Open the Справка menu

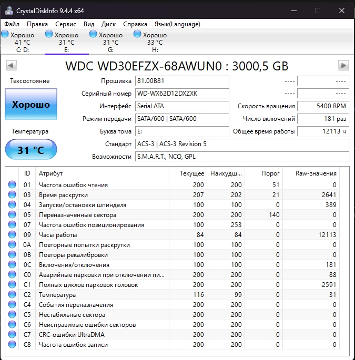click(135, 24)
